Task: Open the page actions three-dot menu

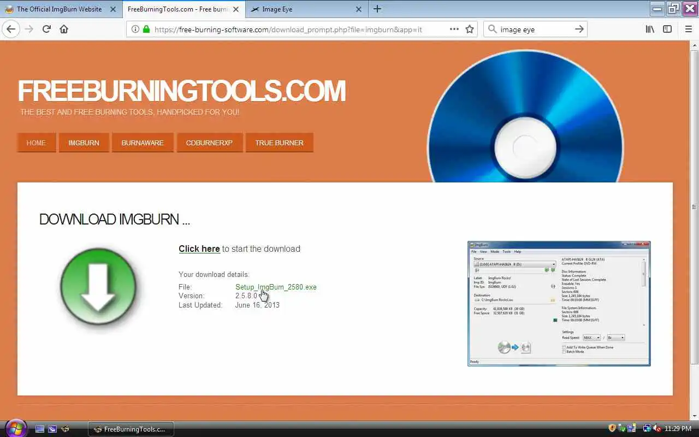Action: tap(454, 29)
